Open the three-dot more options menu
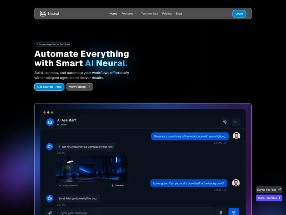The image size is (286, 215). tap(236, 122)
